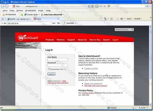Viewport: 153px width, 111px height.
Task: Check the Remember Me checkbox
Action: pos(49,69)
